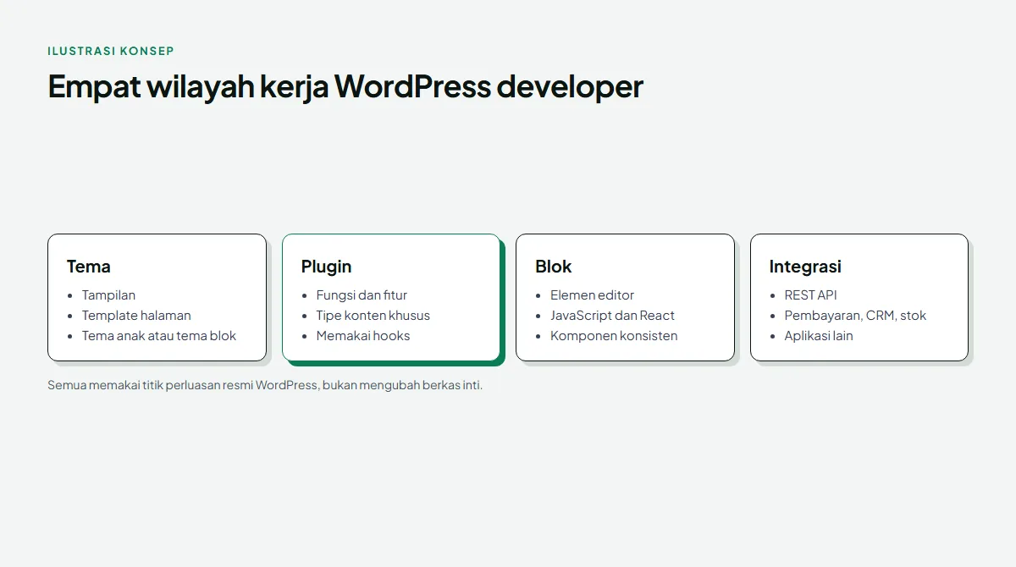Click the 'Komponen konsisten' bullet
This screenshot has width=1016, height=567.
614,336
